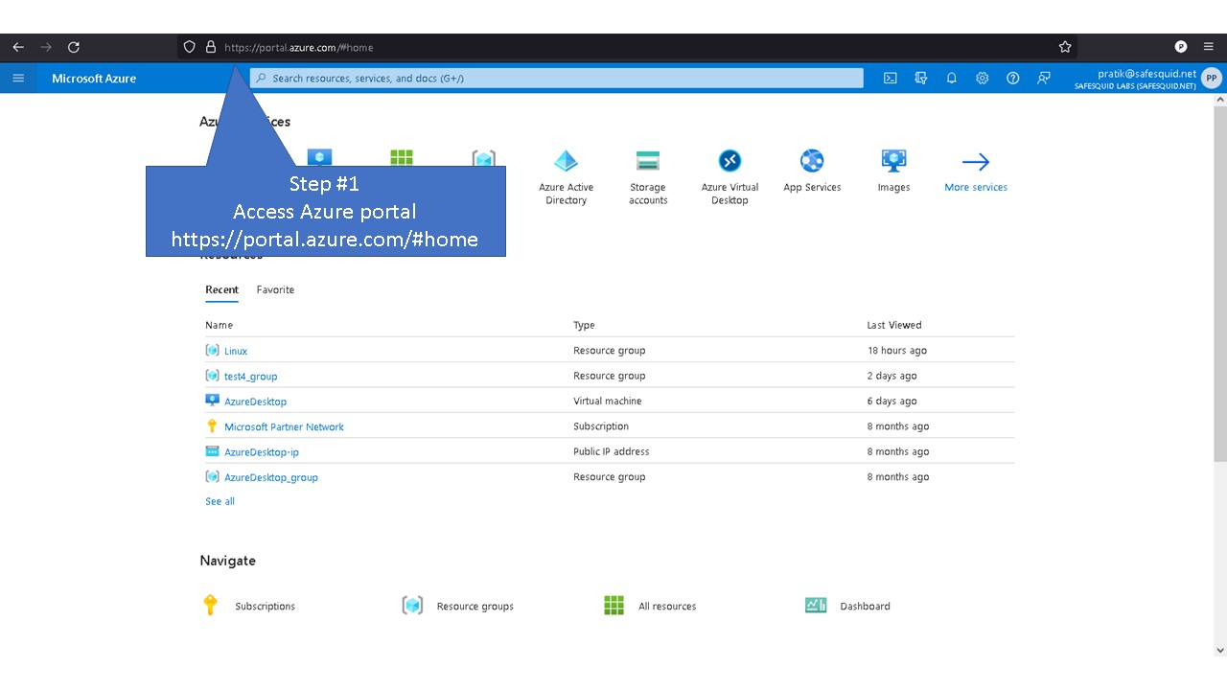The width and height of the screenshot is (1227, 690).
Task: Click the '6 days ago' cell
Action: (892, 402)
